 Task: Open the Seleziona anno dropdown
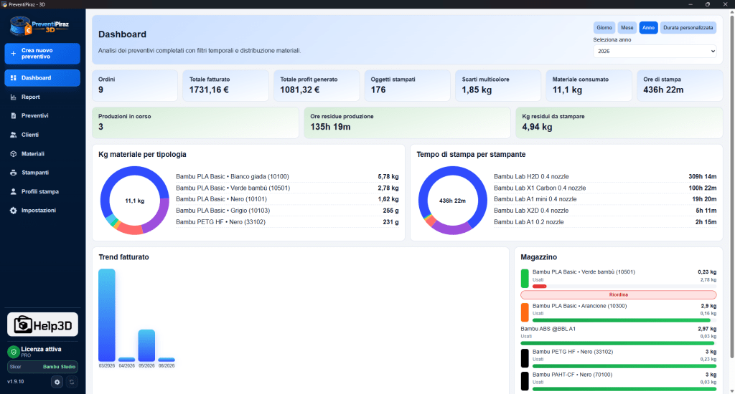point(655,51)
